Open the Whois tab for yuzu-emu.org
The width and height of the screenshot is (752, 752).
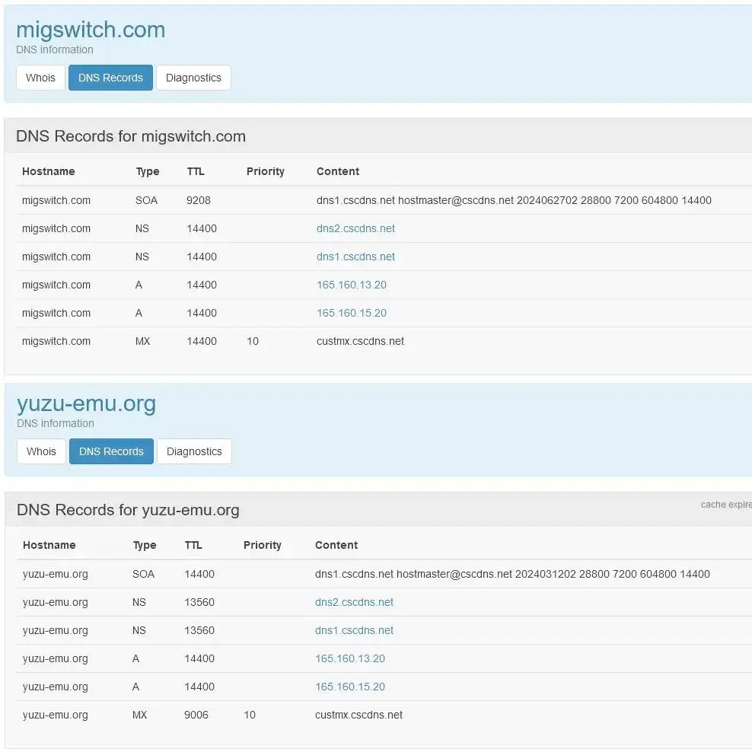click(41, 451)
